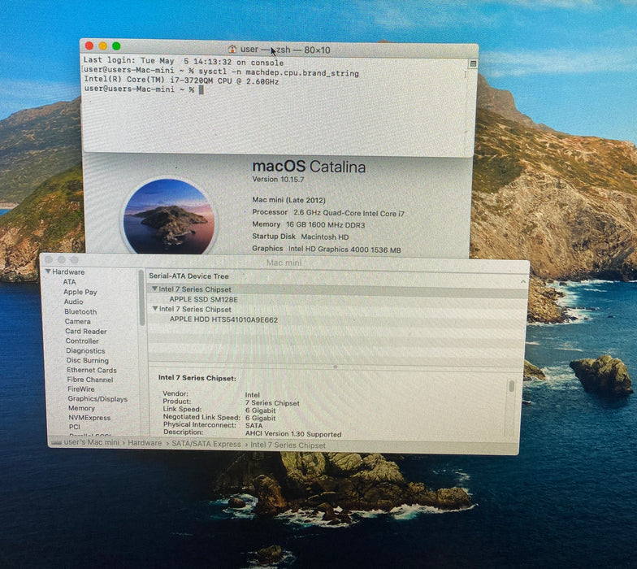This screenshot has width=637, height=569.
Task: Select Apple Pay in the sidebar
Action: click(80, 292)
